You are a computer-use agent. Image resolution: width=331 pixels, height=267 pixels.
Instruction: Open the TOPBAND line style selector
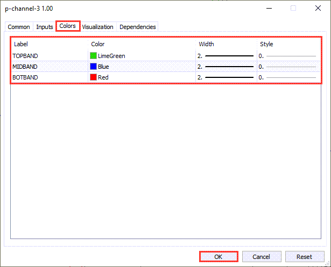[288, 56]
